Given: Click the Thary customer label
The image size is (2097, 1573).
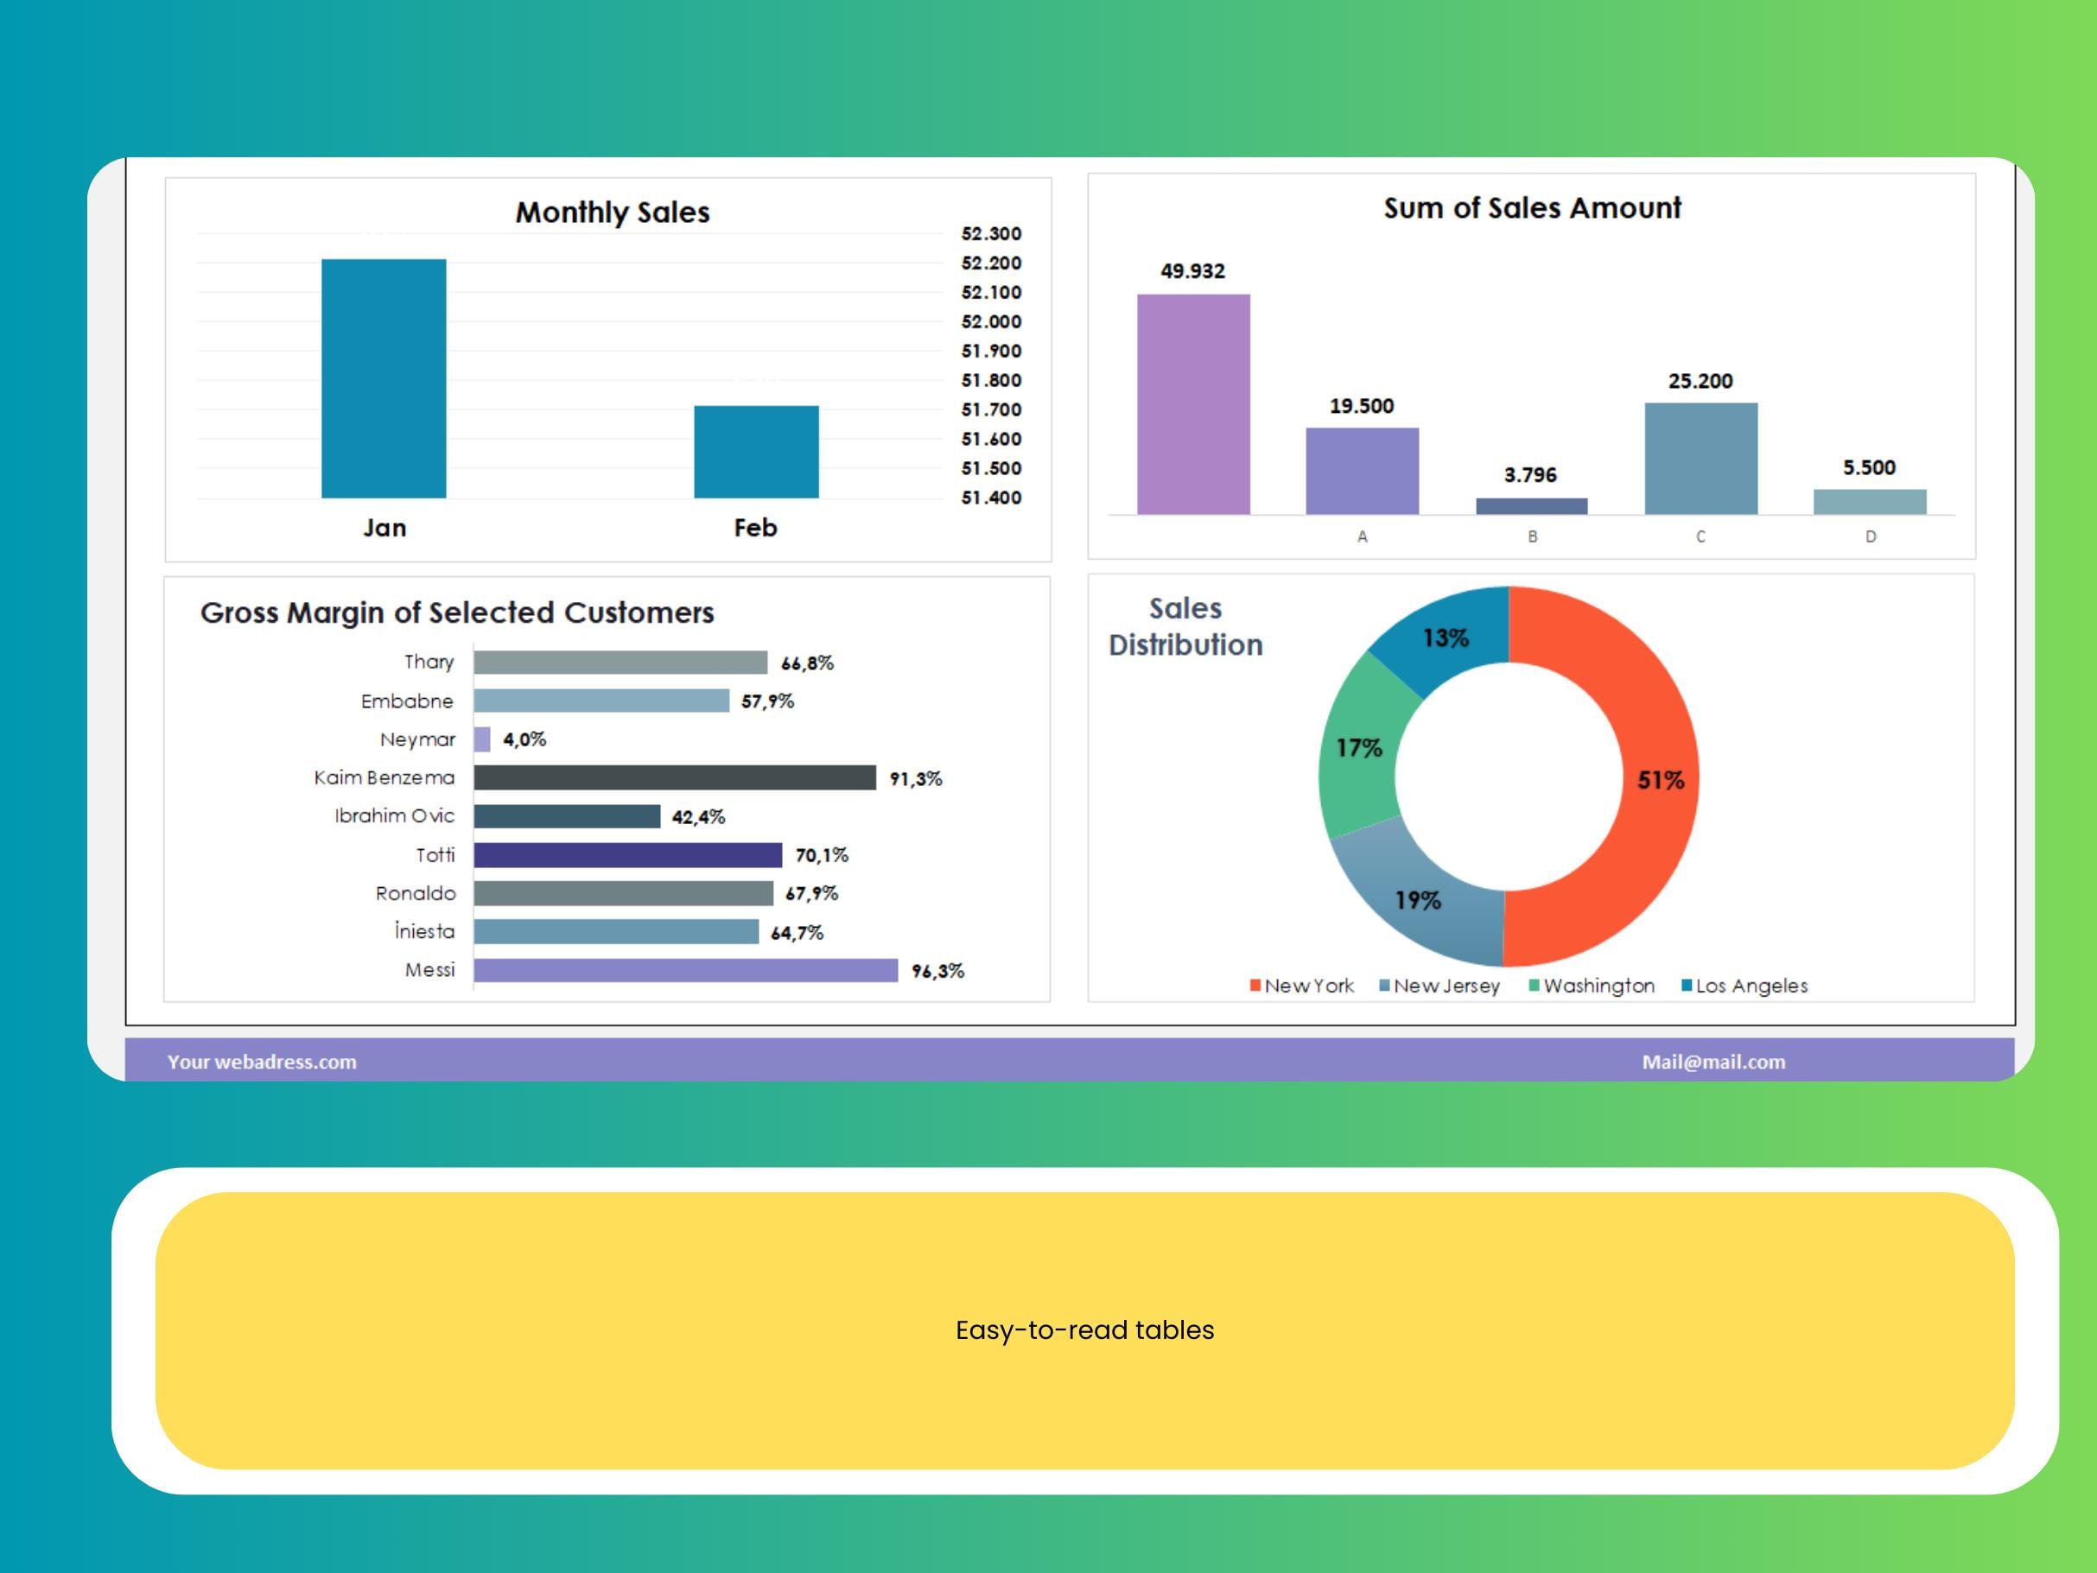Looking at the screenshot, I should click(x=429, y=663).
